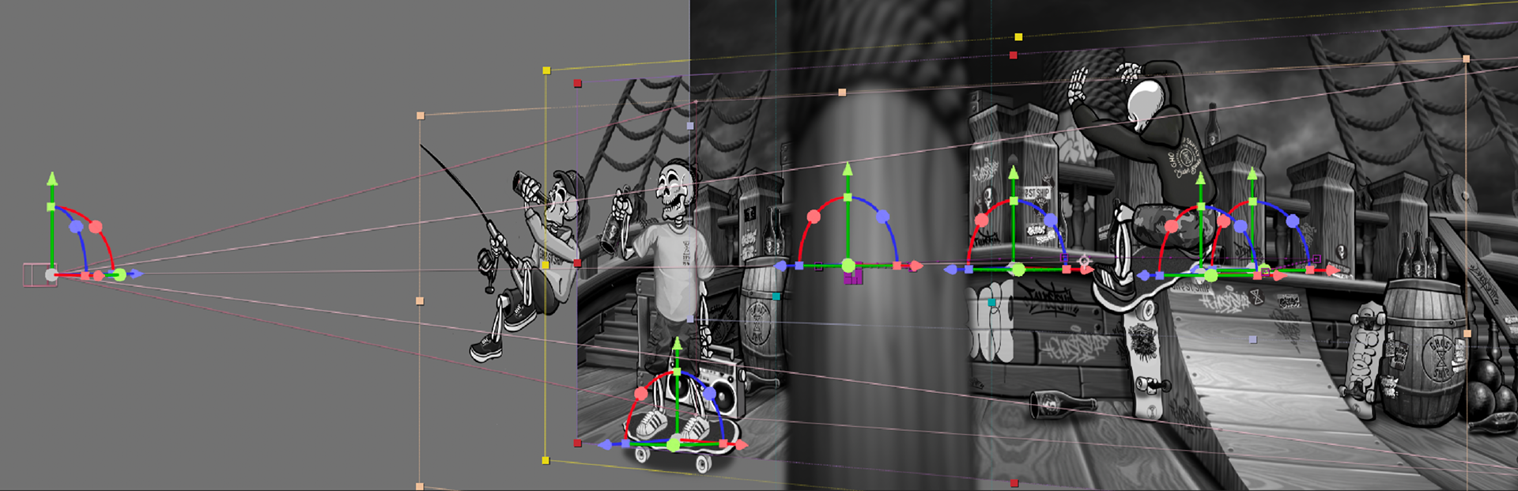This screenshot has height=491, width=1518.
Task: Click the blue rotation dot on camera gizmo
Action: pos(76,227)
